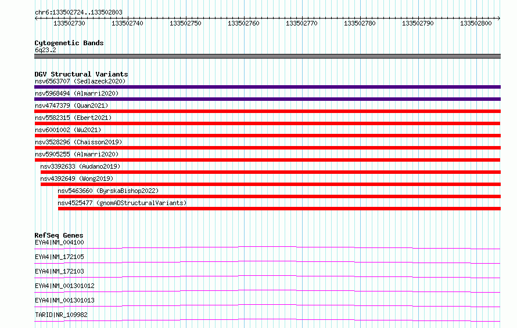Viewport: 517px width, 328px height.
Task: Select the EYA4|NM_172105 transcript label
Action: (x=59, y=257)
